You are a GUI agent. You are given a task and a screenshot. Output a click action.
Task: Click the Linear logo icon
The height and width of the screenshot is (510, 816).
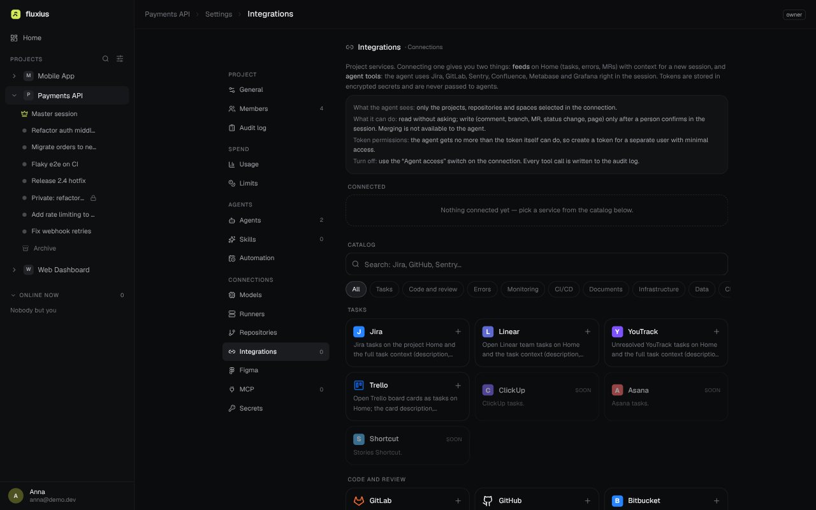[488, 331]
